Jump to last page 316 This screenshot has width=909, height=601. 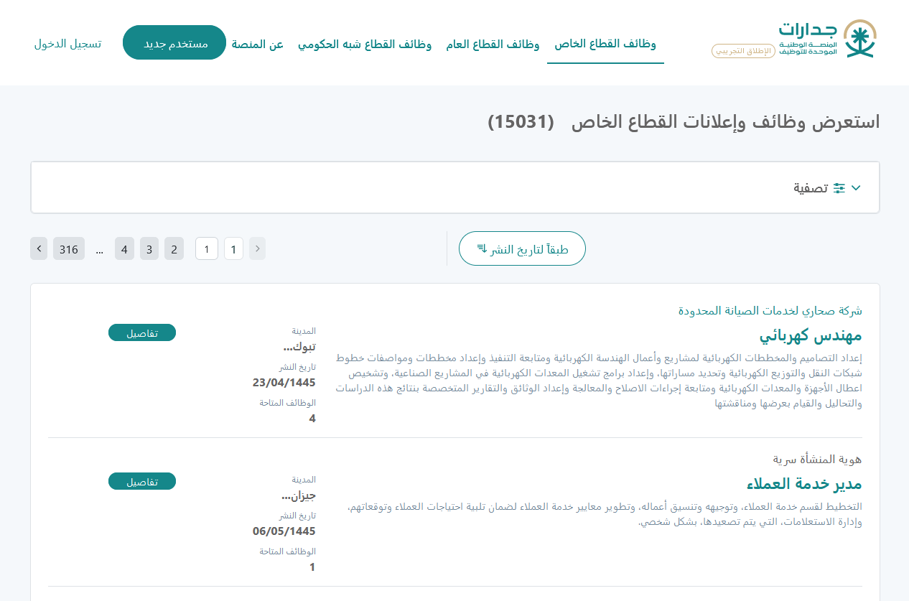pyautogui.click(x=69, y=249)
